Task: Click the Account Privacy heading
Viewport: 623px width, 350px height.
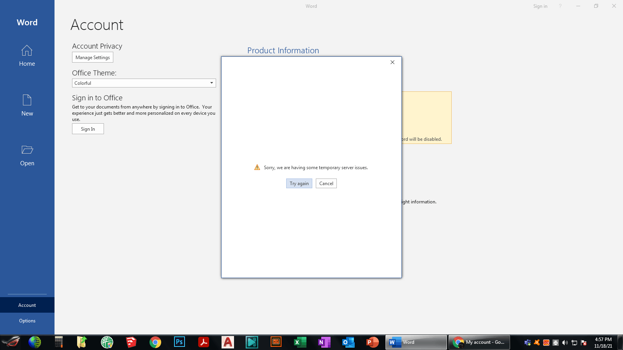Action: (x=97, y=46)
